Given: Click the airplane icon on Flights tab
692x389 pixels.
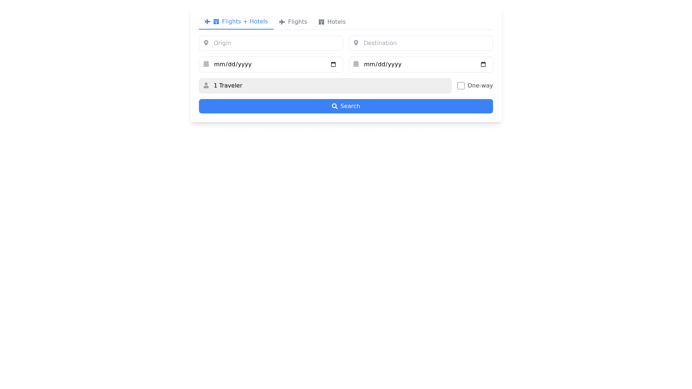Looking at the screenshot, I should 282,22.
